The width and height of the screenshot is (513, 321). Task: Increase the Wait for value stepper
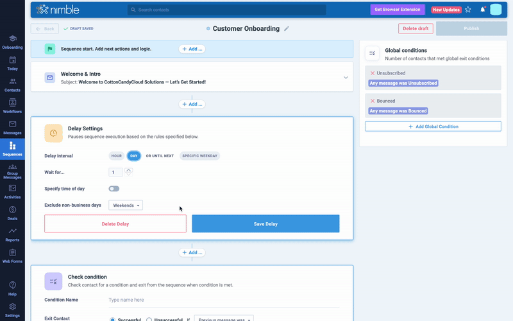click(129, 170)
